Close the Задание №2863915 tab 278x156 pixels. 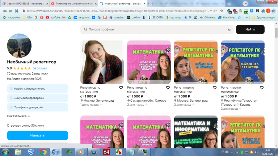(x=47, y=4)
